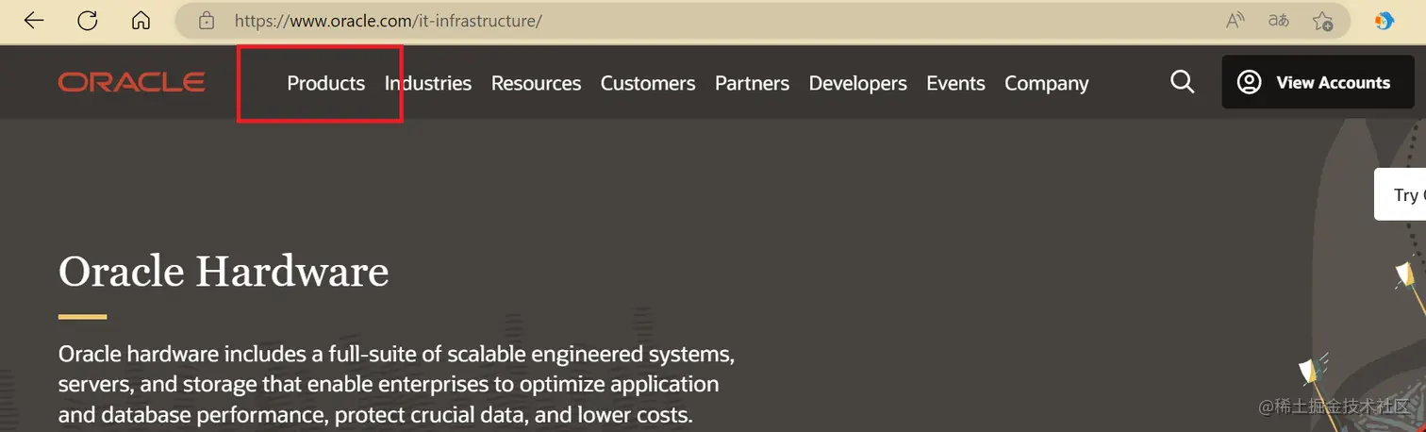Focus the address bar showing oracle.com URL
Image resolution: width=1426 pixels, height=432 pixels.
click(x=660, y=21)
